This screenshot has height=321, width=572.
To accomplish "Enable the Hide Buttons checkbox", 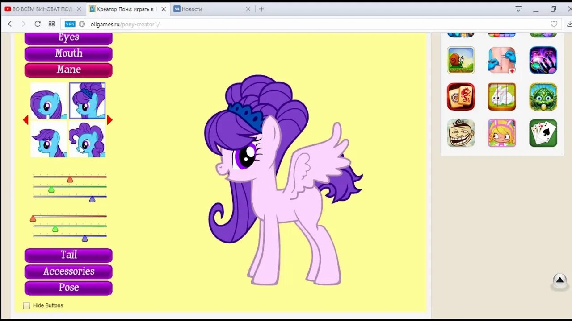I will (26, 305).
